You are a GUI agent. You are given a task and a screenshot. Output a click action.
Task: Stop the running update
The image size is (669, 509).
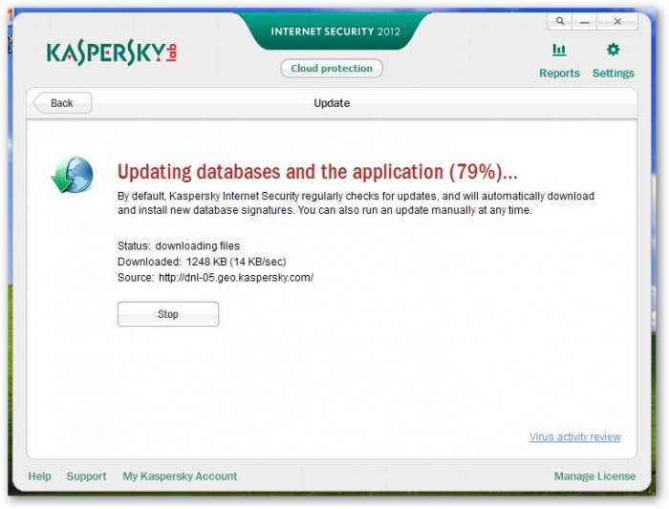[168, 314]
